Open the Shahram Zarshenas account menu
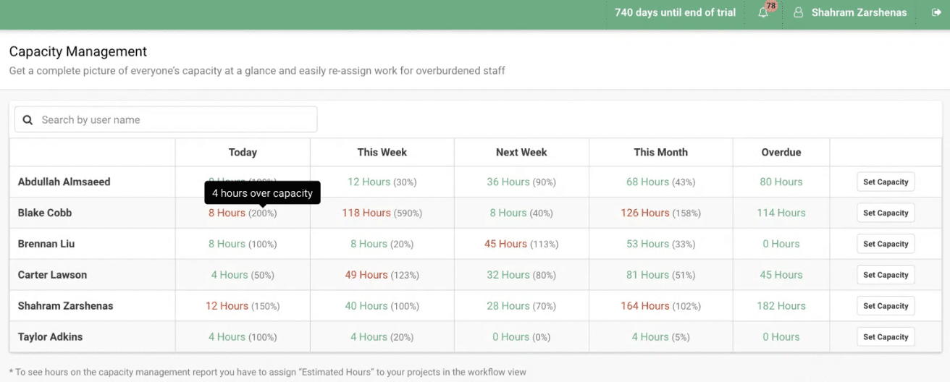Image resolution: width=950 pixels, height=382 pixels. click(x=859, y=12)
